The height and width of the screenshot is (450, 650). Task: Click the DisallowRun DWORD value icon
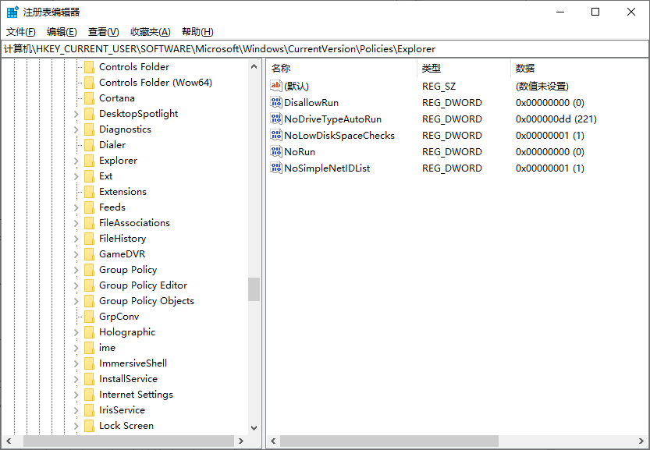[276, 102]
